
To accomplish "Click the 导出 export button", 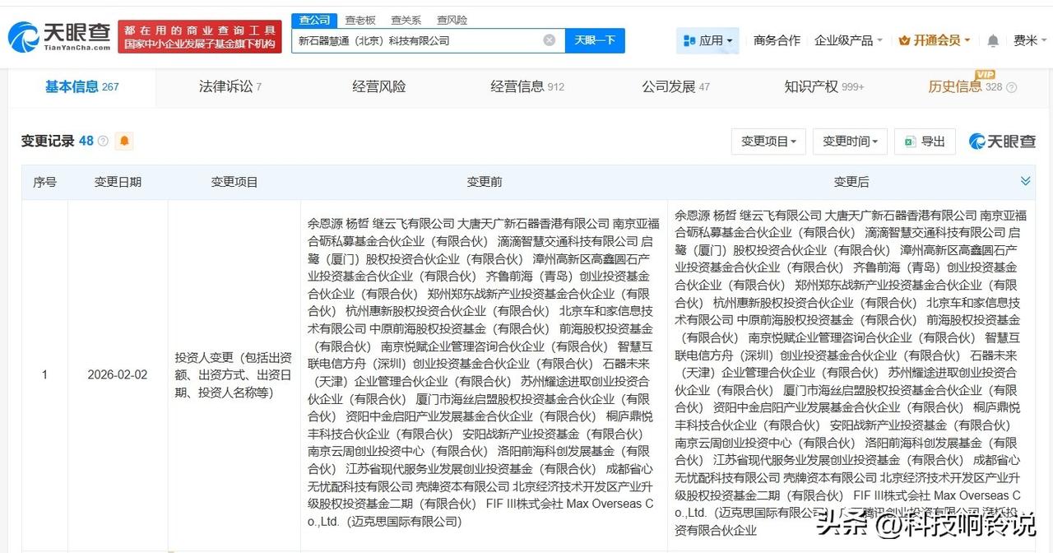I will (925, 141).
